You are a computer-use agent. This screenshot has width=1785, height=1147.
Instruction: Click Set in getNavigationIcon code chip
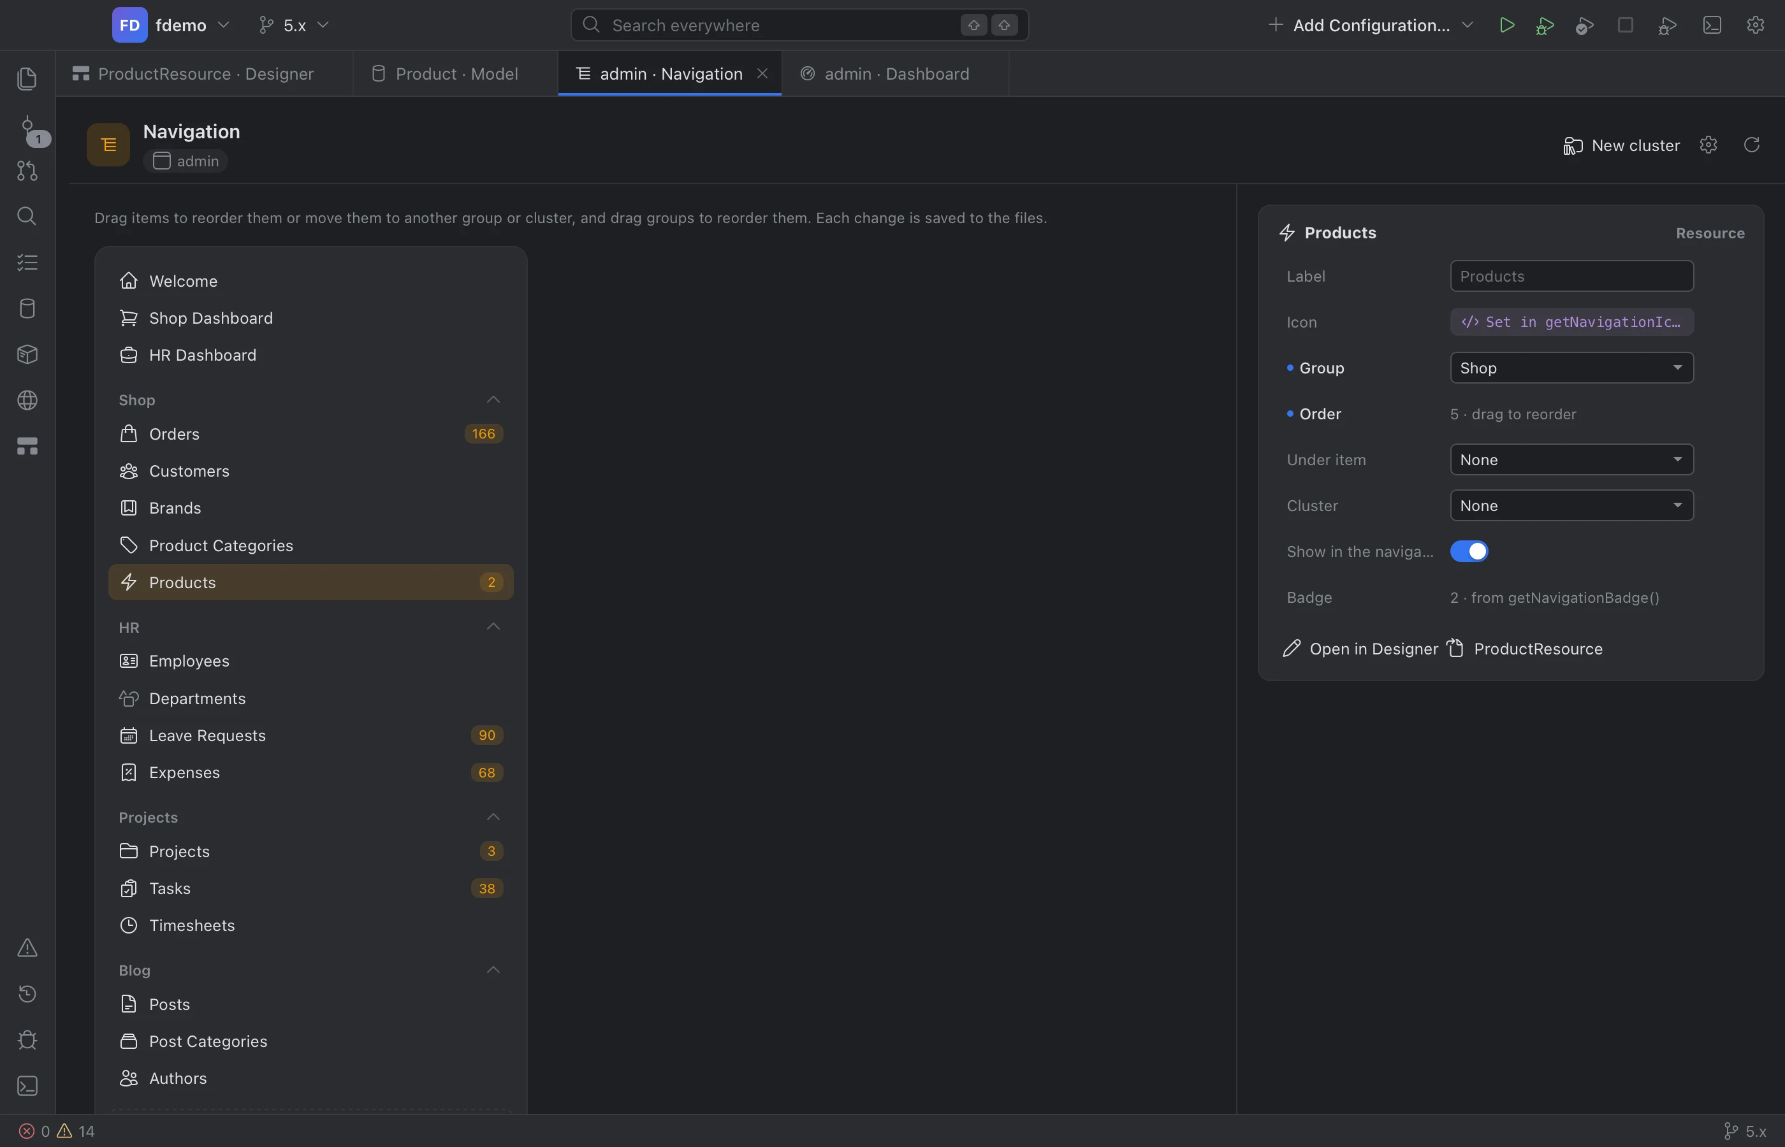point(1572,322)
